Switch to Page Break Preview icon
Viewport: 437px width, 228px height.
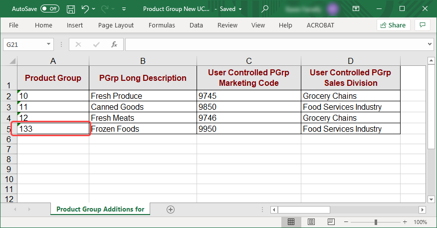(331, 222)
